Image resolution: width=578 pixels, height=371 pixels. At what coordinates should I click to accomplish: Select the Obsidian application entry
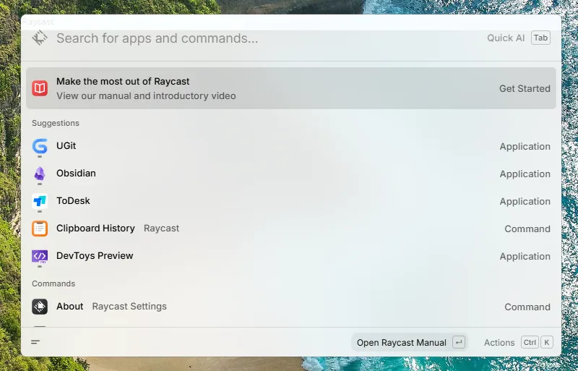click(289, 174)
